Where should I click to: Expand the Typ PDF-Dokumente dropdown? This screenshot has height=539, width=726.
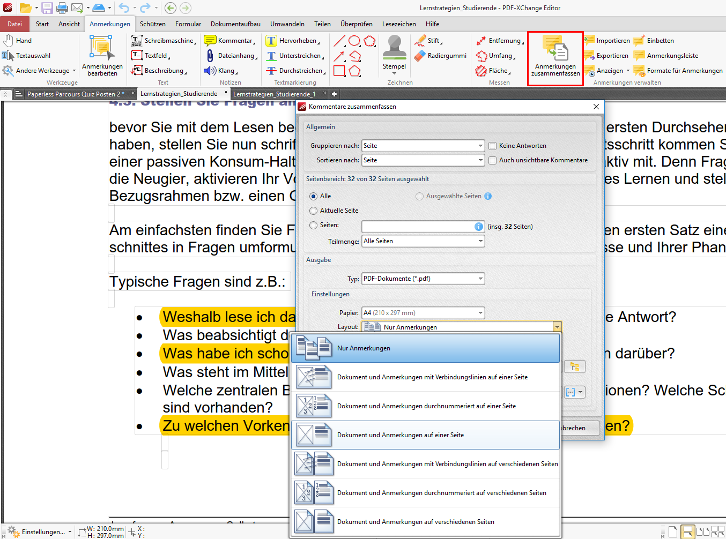click(423, 279)
